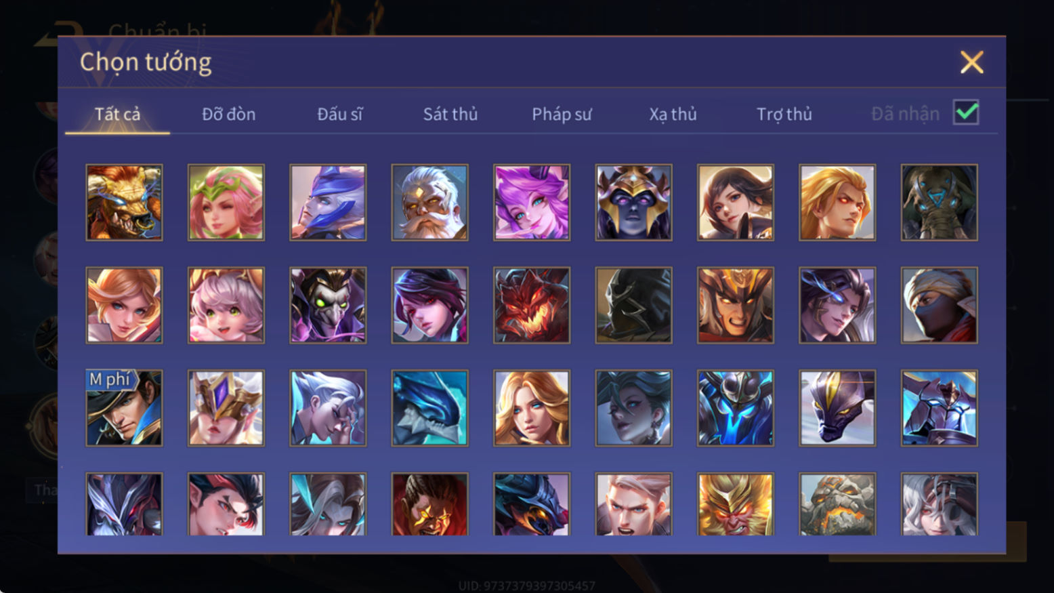Choose the pink-haired elf hero with green crown
This screenshot has width=1054, height=593.
pyautogui.click(x=226, y=202)
